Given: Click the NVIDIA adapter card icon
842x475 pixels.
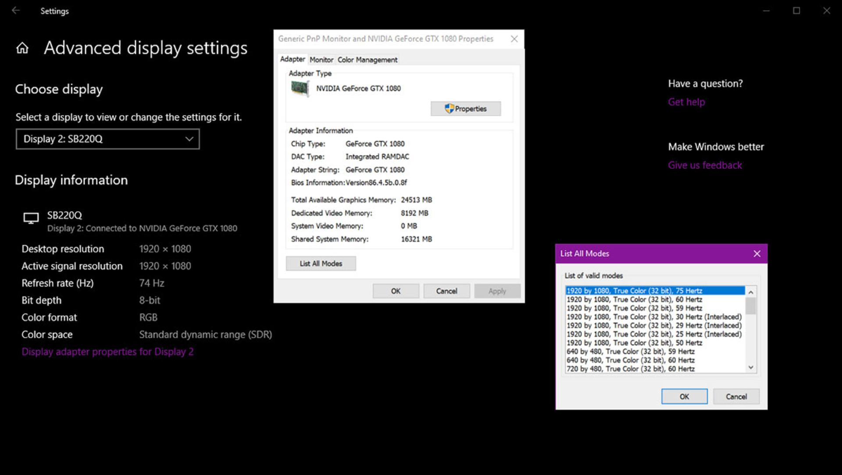Looking at the screenshot, I should click(300, 89).
